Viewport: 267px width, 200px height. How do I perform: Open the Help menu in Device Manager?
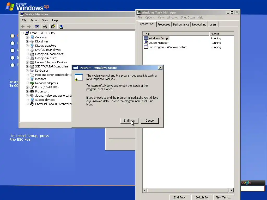click(55, 20)
